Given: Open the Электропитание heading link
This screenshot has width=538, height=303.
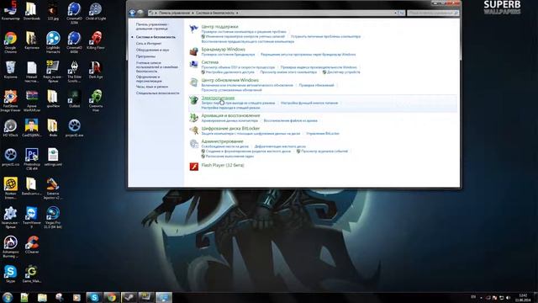Looking at the screenshot, I should 218,98.
